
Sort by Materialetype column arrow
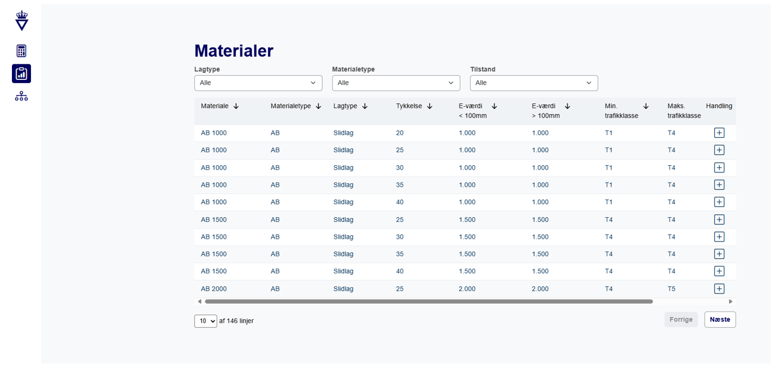coord(318,106)
